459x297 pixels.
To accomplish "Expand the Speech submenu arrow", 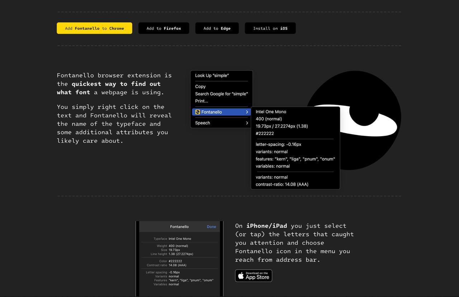I will (247, 123).
